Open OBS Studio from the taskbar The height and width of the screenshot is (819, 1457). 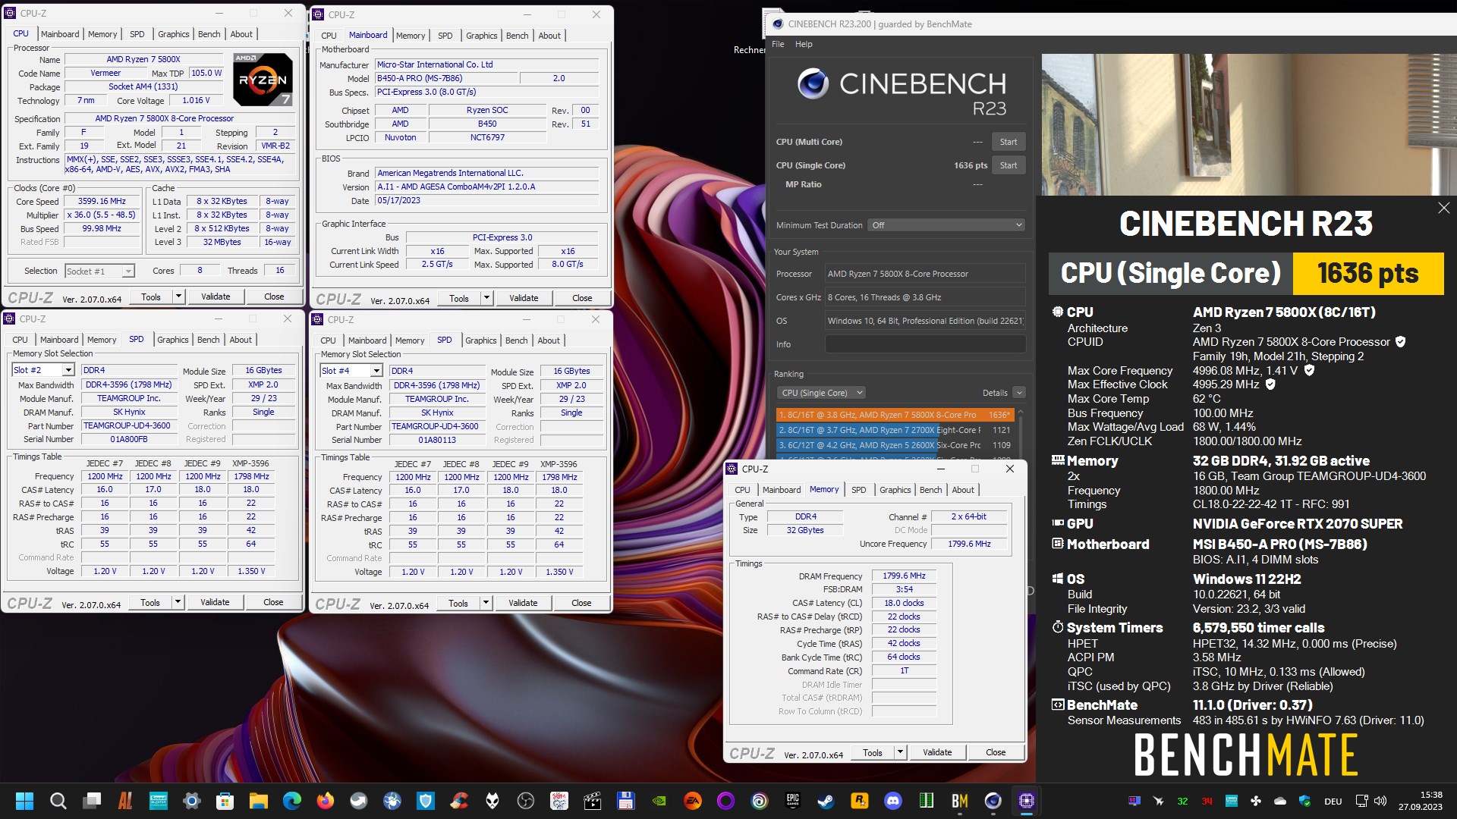pos(525,801)
